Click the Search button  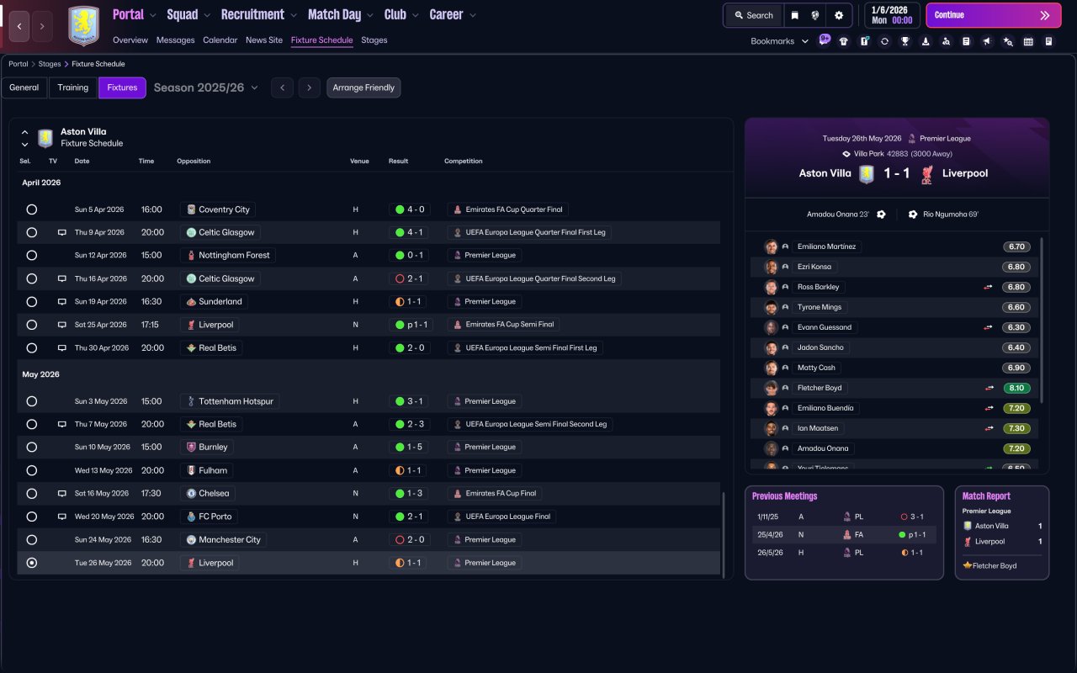coord(754,15)
